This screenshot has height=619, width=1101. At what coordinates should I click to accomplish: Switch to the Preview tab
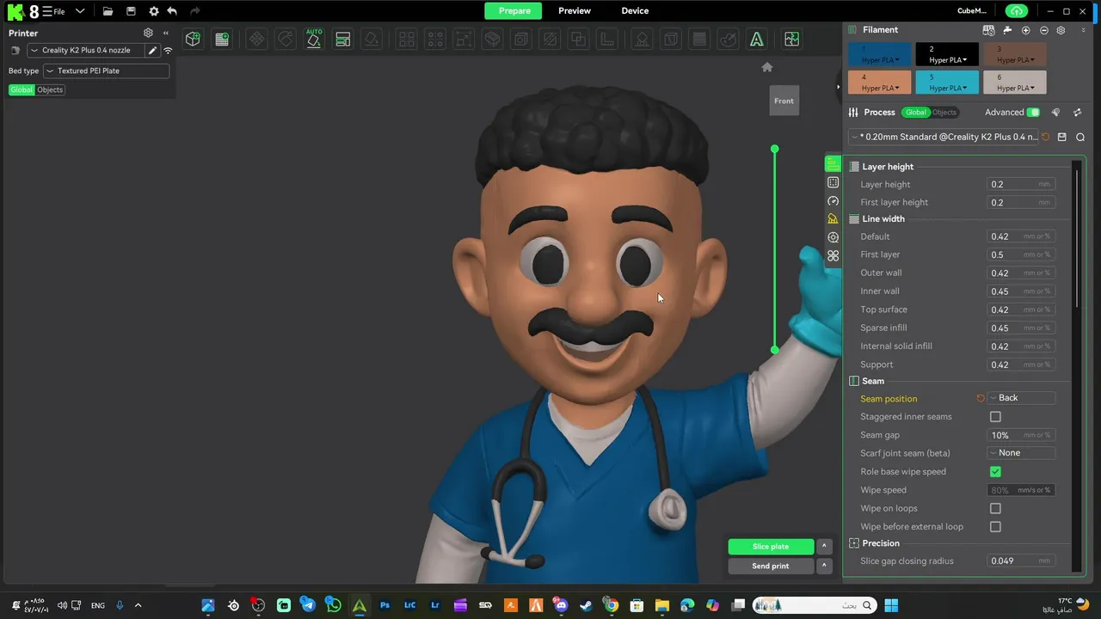pos(575,10)
